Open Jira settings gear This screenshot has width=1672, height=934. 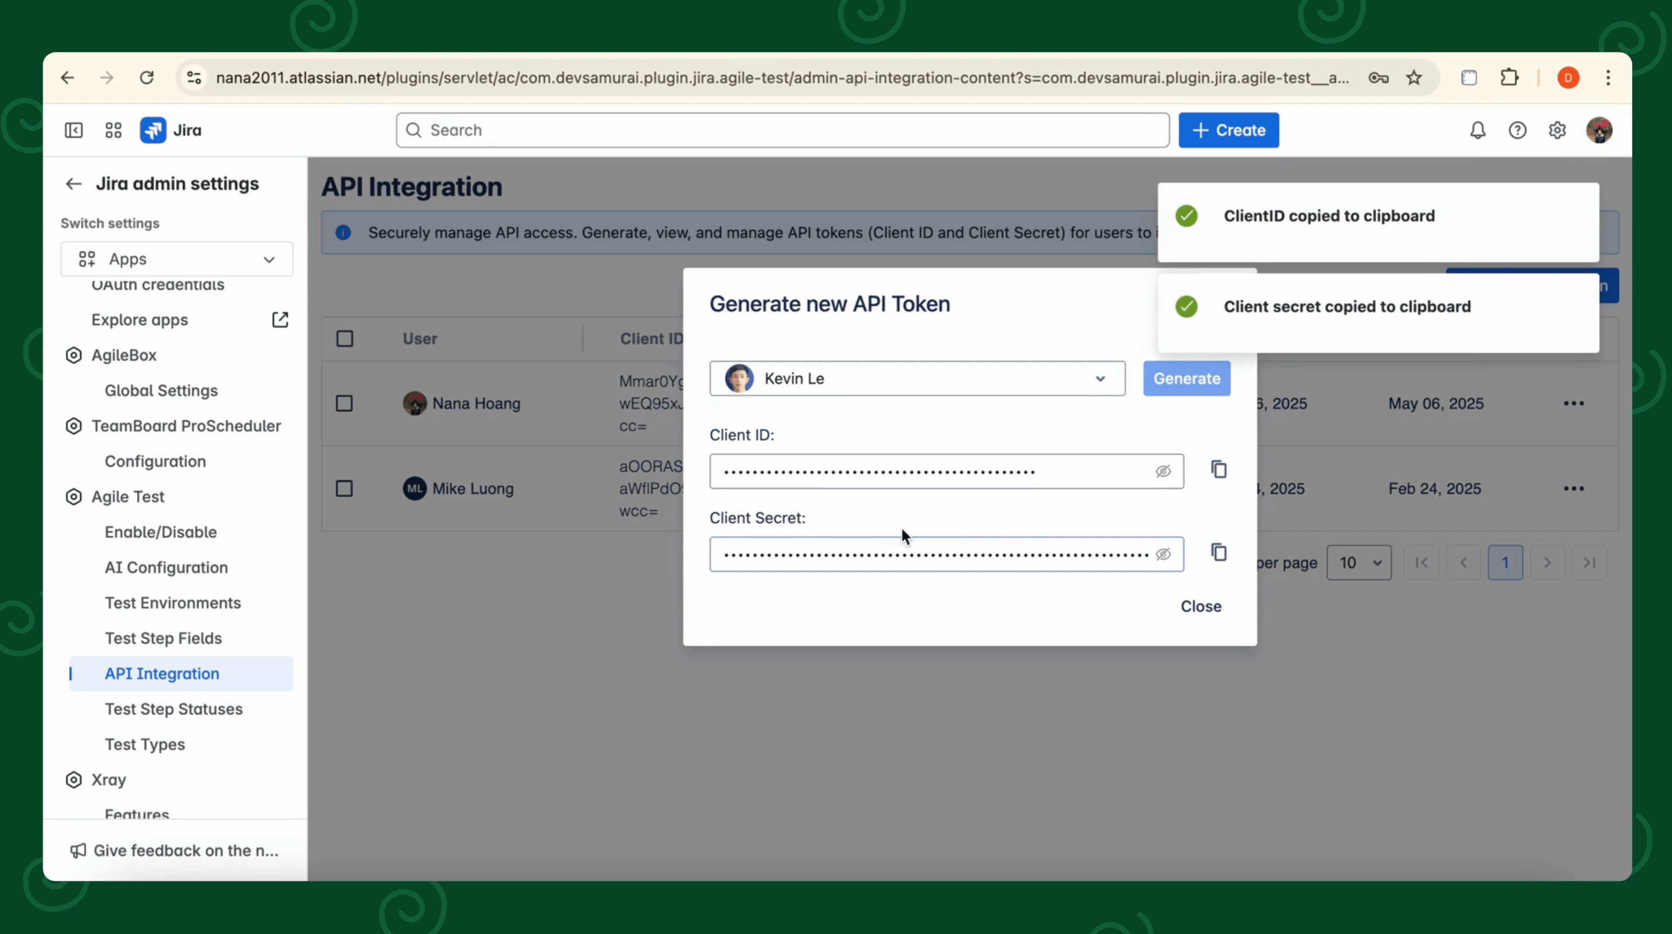coord(1557,130)
